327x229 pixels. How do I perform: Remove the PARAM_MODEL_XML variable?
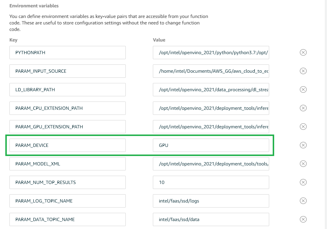[x=303, y=164]
